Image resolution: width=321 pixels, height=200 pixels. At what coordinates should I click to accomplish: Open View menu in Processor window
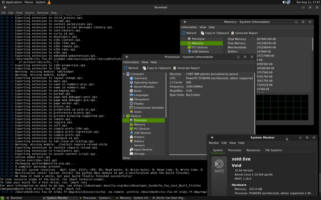144,62
